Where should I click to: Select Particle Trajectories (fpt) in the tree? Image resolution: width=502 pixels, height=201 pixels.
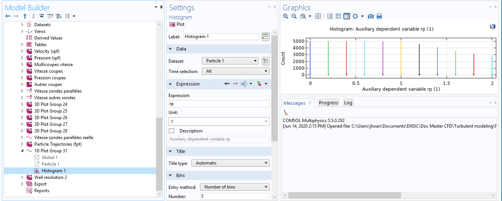point(58,144)
